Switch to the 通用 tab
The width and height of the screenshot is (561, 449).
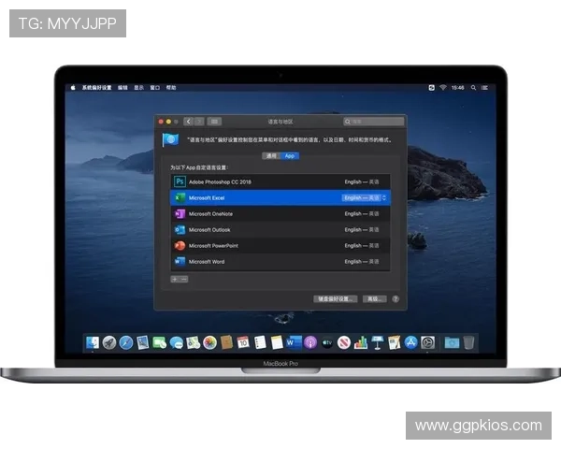point(271,156)
